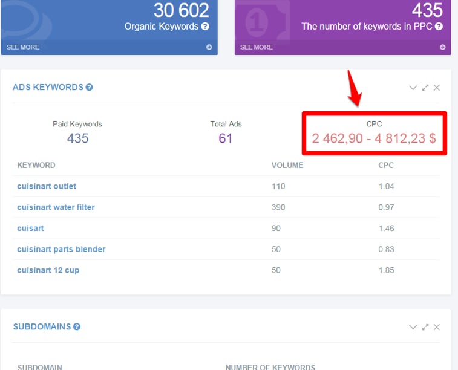Viewport: 458px width, 370px height.
Task: Open the cuisinart outlet keyword link
Action: pos(47,186)
